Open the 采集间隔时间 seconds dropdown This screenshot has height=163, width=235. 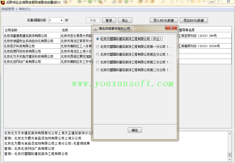(x=61, y=20)
